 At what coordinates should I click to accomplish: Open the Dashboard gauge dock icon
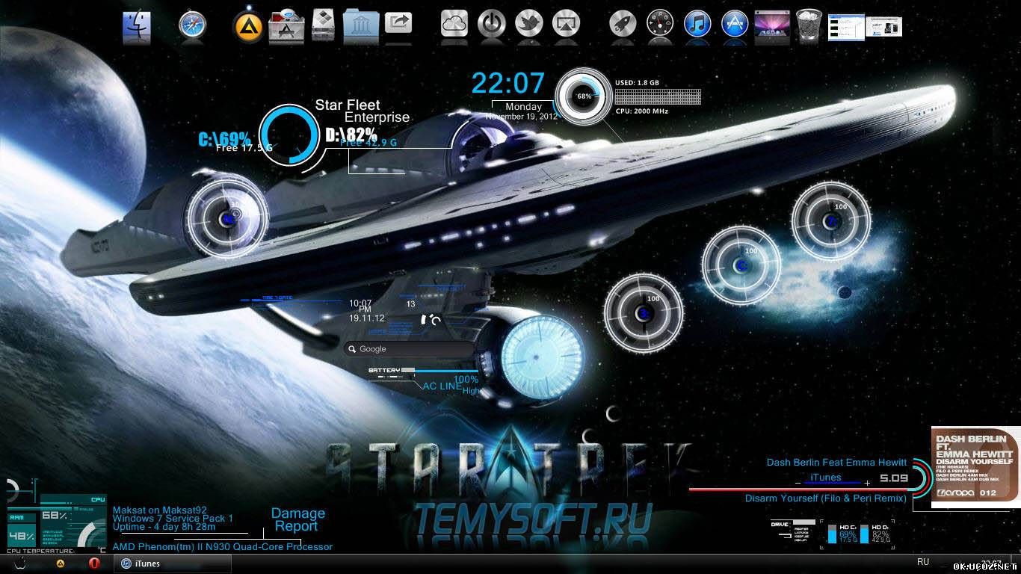(661, 24)
